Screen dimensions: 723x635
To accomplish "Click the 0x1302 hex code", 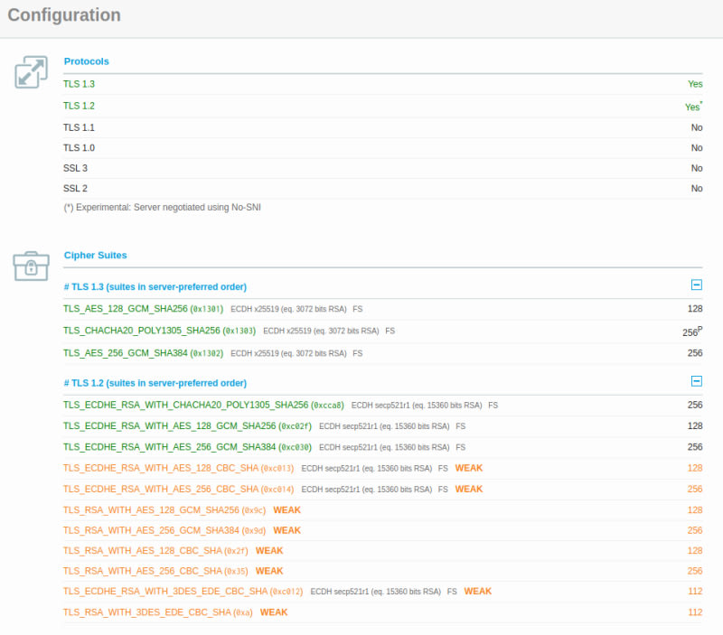I will (x=207, y=353).
